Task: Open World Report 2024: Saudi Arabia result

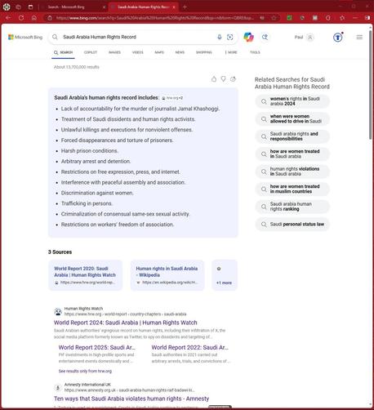Action: (126, 323)
